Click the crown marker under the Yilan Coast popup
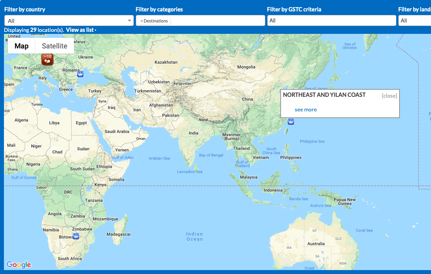Image resolution: width=431 pixels, height=274 pixels. pos(291,122)
